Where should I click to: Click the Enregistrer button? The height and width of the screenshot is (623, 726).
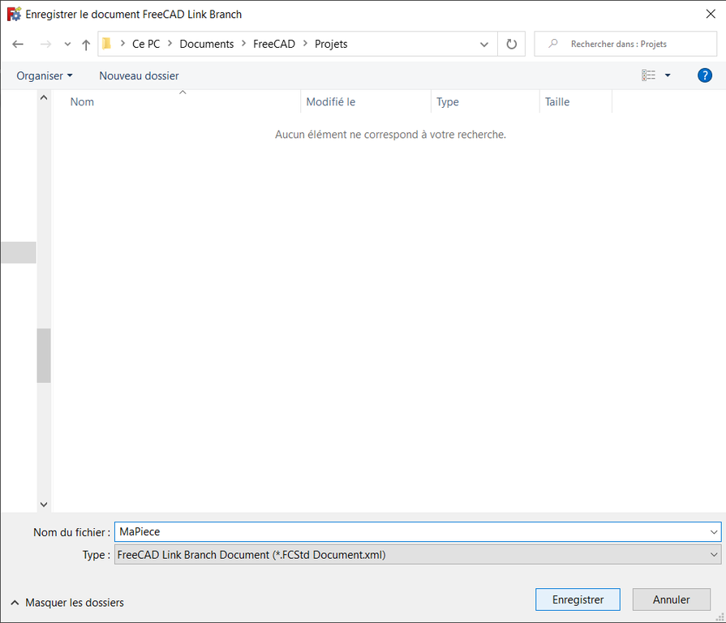point(578,599)
